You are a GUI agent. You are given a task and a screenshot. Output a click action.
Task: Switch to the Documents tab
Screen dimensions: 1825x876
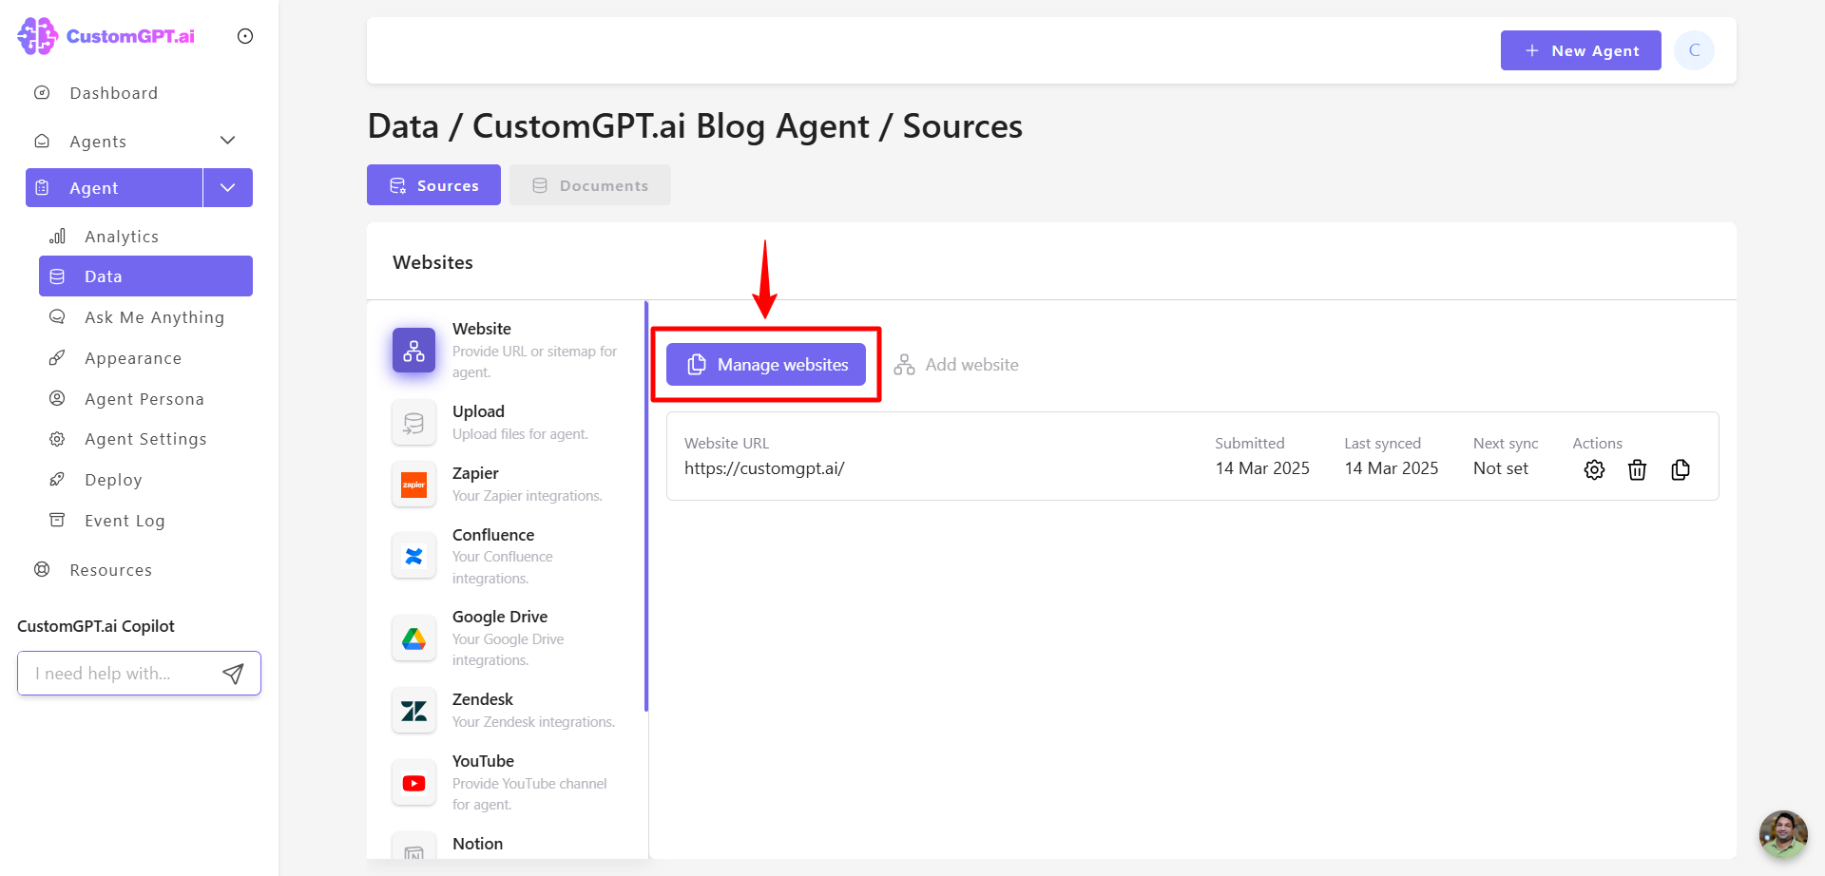[x=590, y=185]
